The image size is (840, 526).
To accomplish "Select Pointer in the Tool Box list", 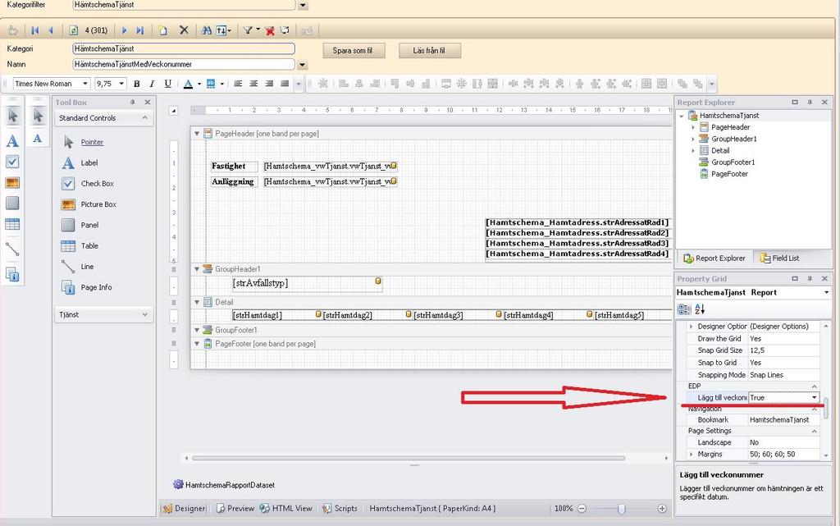I will pyautogui.click(x=92, y=142).
